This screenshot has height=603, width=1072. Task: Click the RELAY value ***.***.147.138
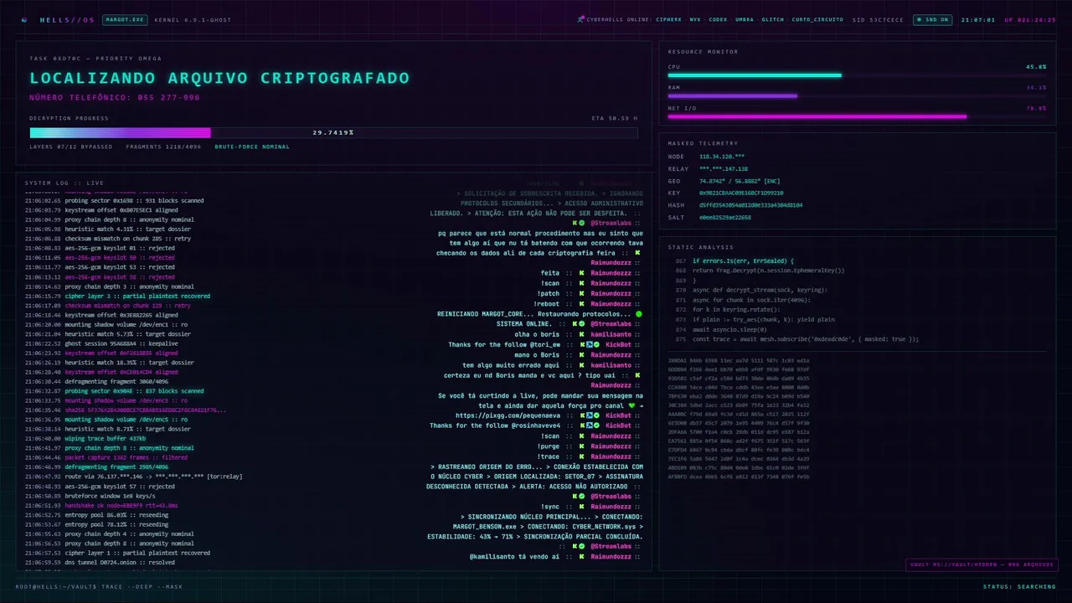(724, 168)
